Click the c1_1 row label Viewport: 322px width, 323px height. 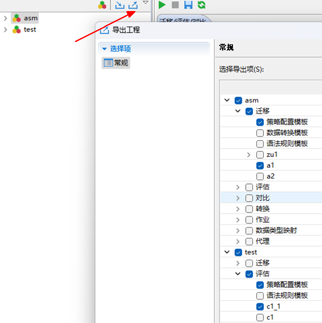[x=273, y=307]
